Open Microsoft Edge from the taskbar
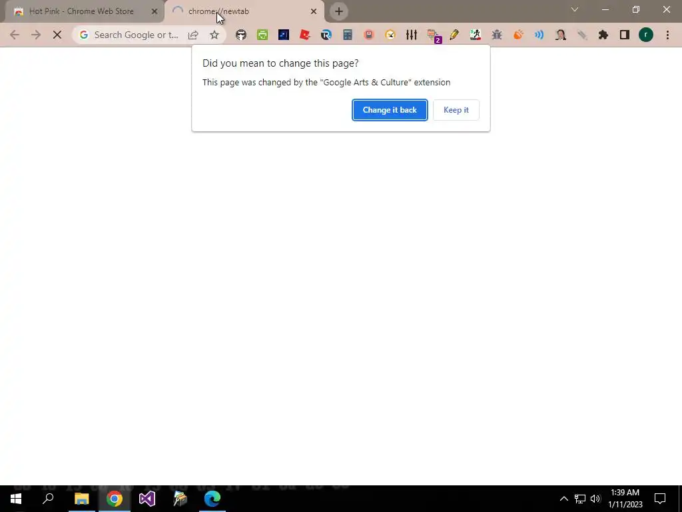The width and height of the screenshot is (682, 512). click(x=212, y=499)
